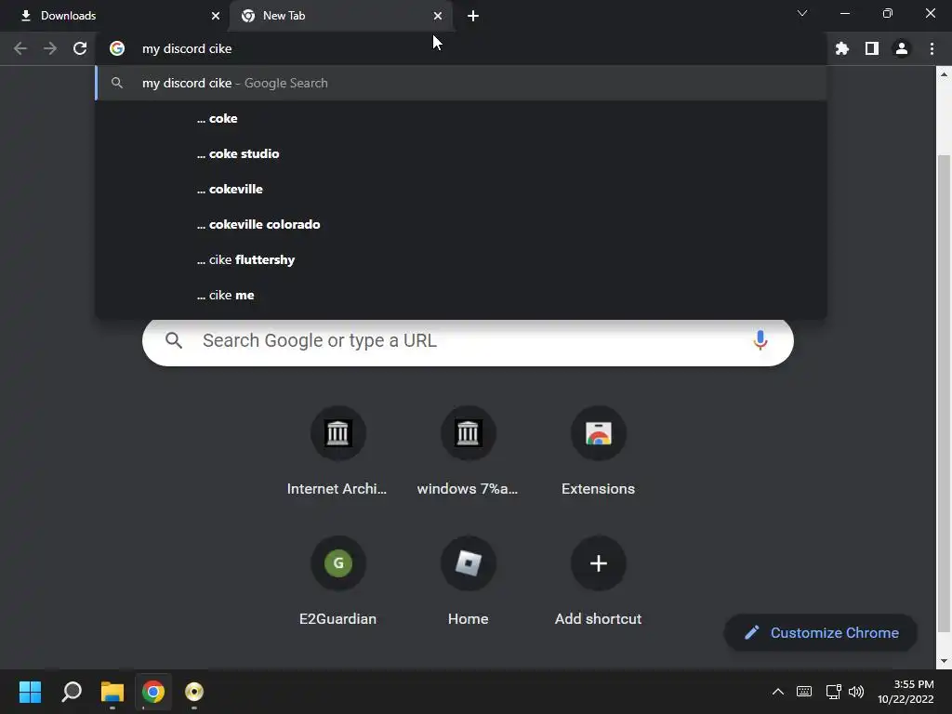
Task: Choose the '... cike me' suggestion
Action: 461,295
